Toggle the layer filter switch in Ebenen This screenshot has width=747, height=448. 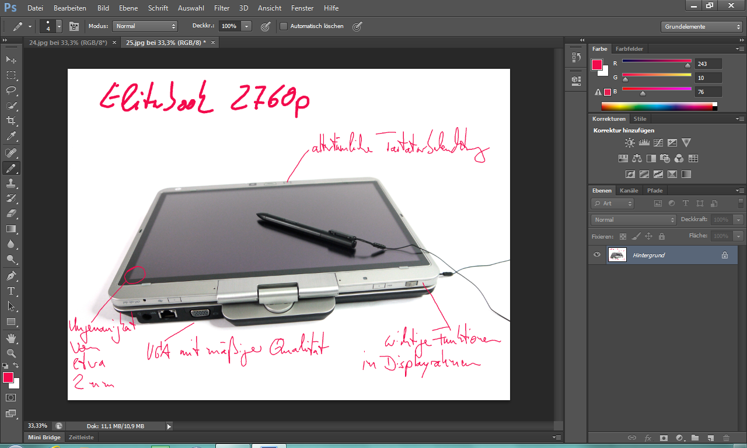point(741,204)
